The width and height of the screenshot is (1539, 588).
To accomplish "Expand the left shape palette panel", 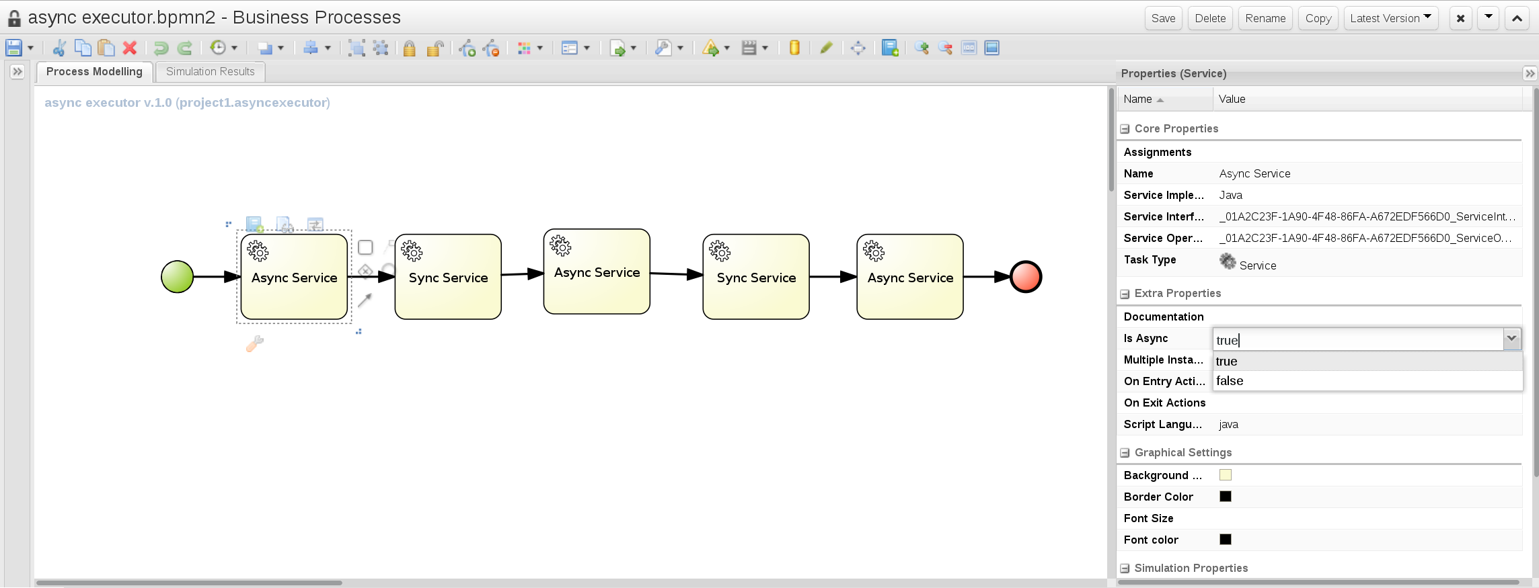I will coord(17,71).
